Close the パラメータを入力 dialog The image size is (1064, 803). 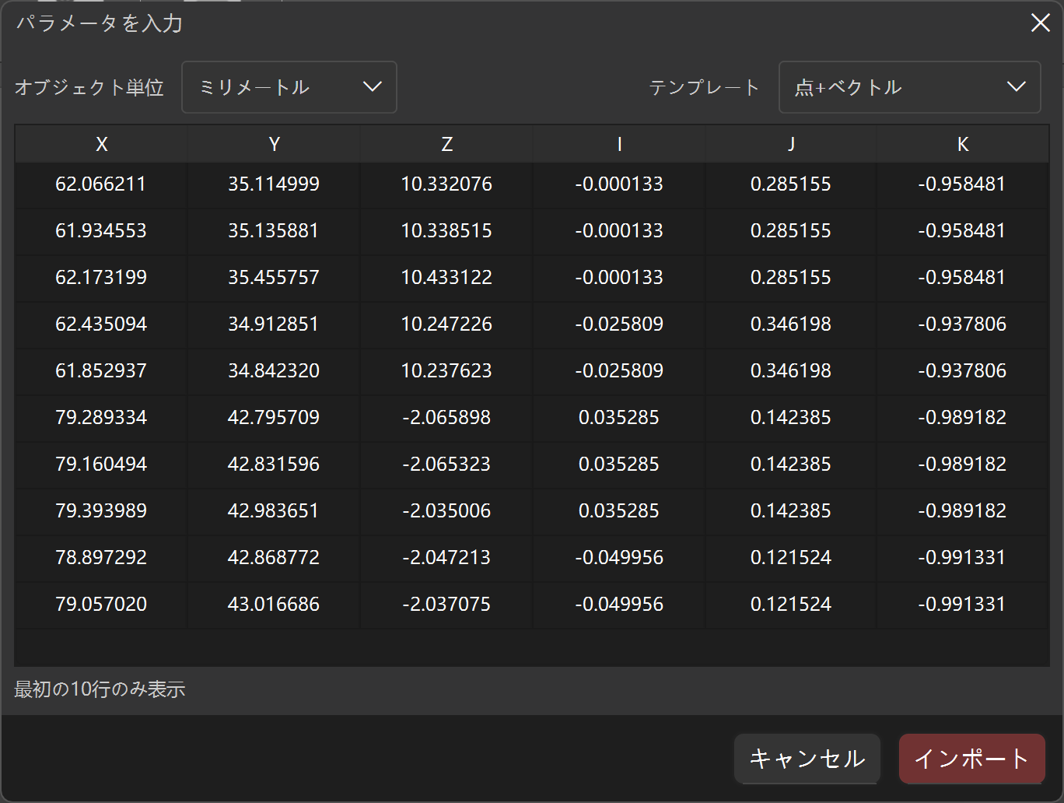(x=1040, y=23)
